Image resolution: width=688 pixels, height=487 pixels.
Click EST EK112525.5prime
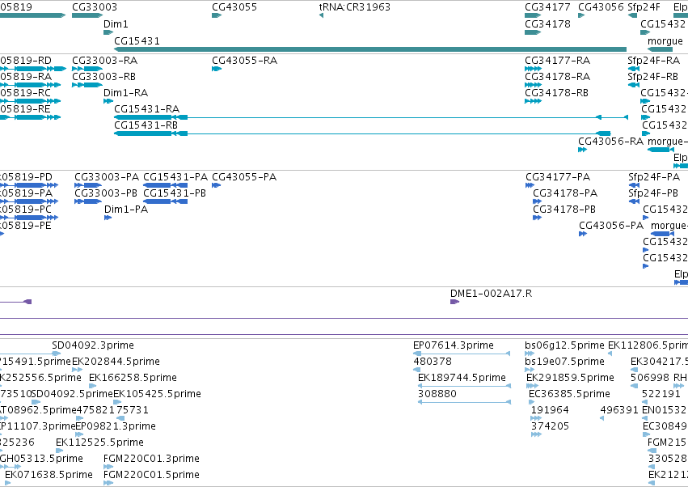(99, 443)
